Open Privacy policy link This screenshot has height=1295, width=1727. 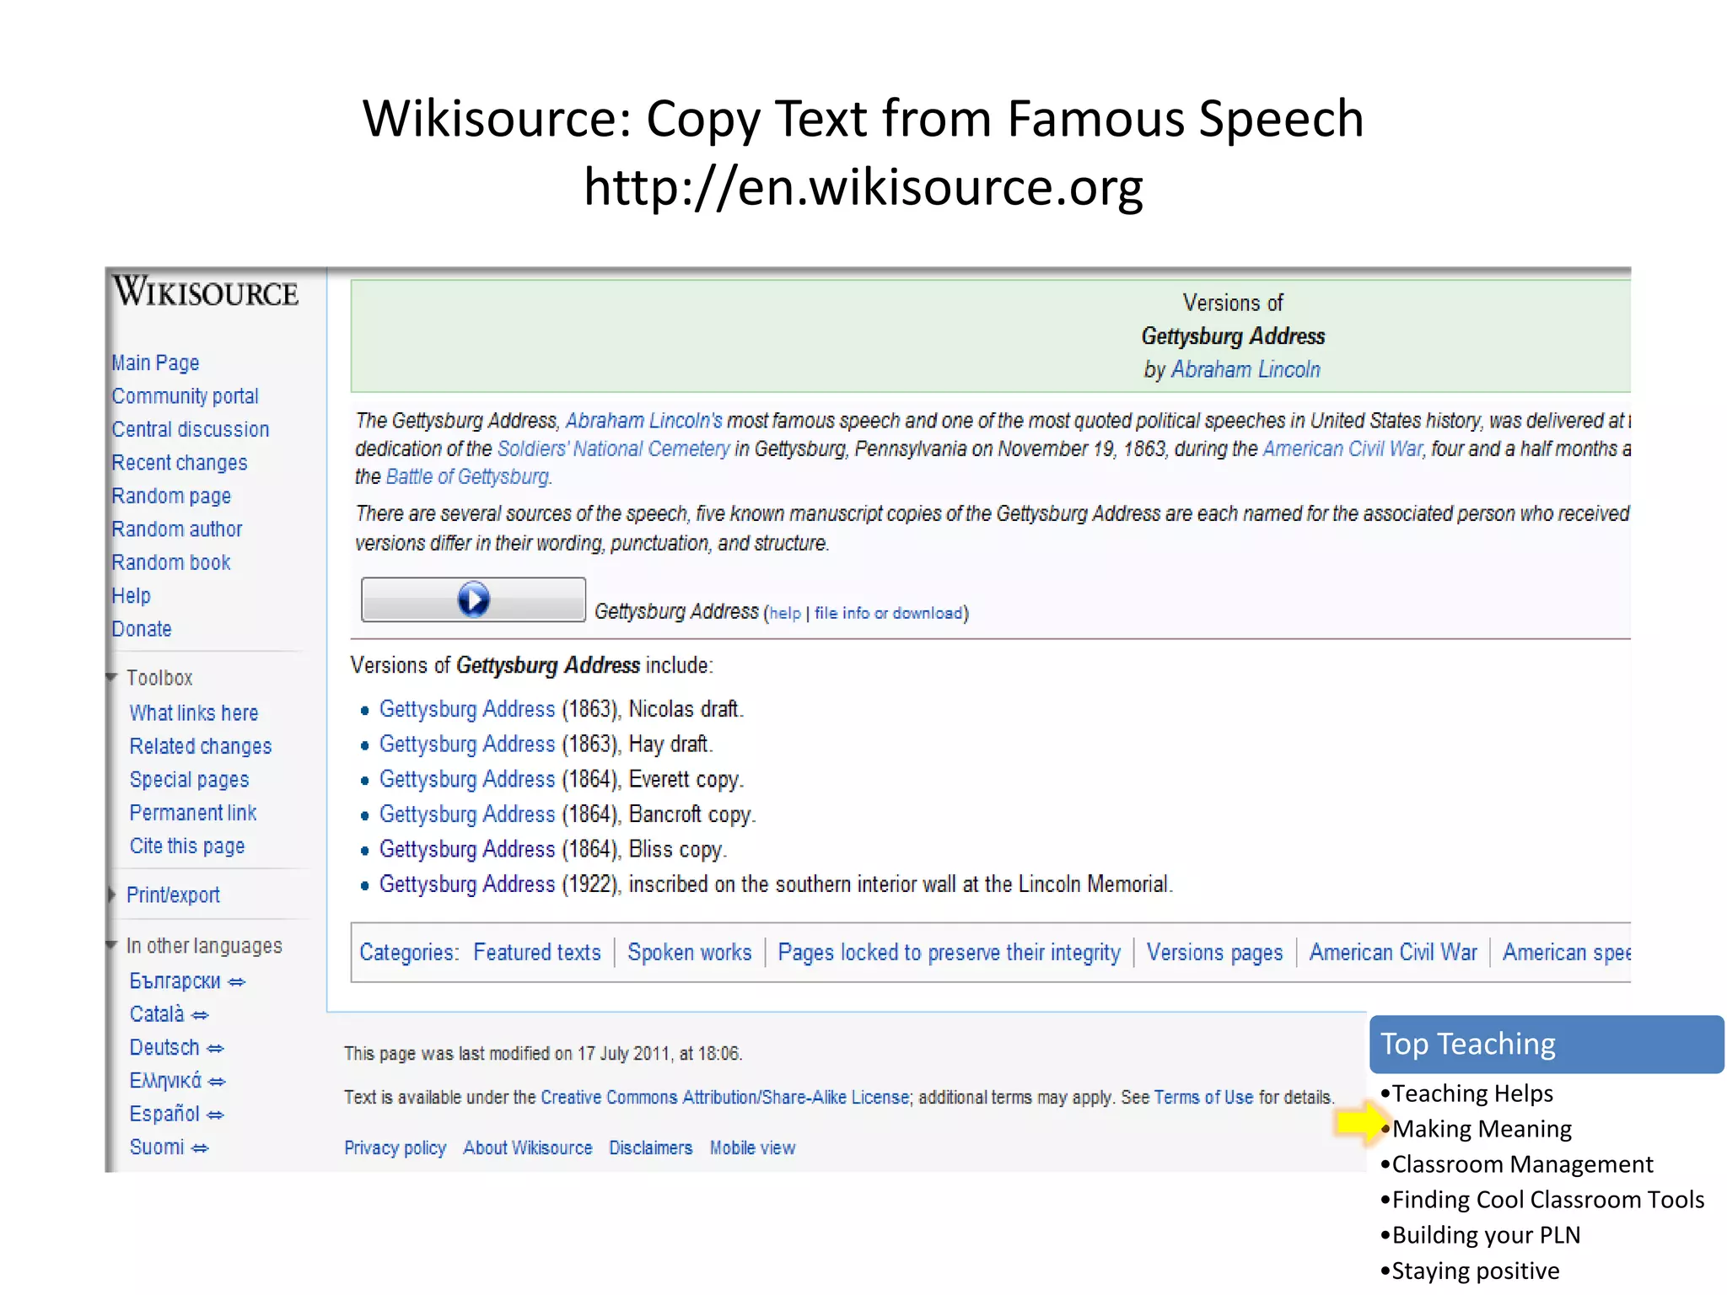[395, 1147]
